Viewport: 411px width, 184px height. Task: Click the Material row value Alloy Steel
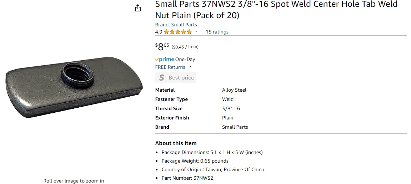(x=234, y=90)
